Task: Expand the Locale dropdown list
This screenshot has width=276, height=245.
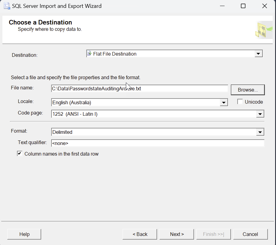Action: [x=224, y=103]
